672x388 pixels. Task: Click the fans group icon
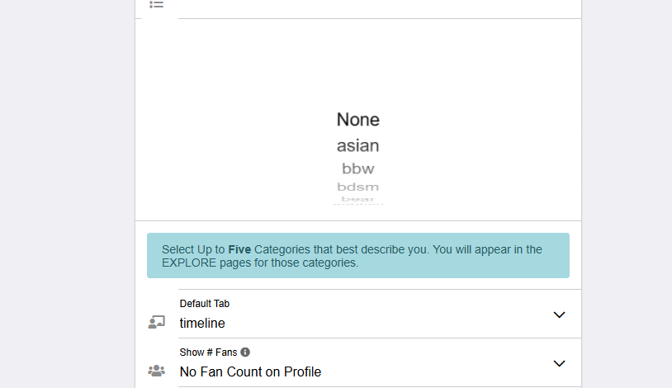[157, 371]
